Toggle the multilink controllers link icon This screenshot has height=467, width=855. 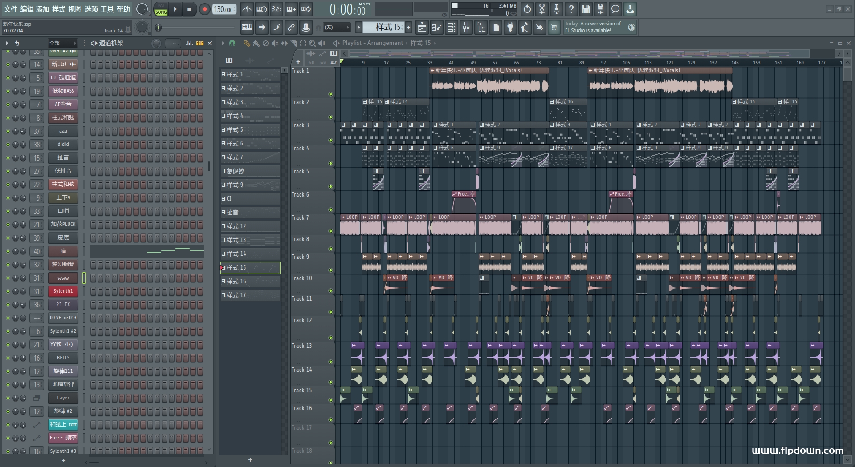pyautogui.click(x=291, y=28)
